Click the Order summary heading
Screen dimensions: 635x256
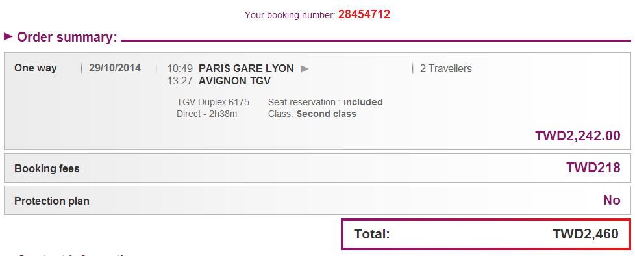[68, 37]
